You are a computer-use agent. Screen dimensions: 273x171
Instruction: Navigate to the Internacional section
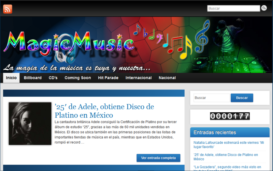tap(139, 78)
